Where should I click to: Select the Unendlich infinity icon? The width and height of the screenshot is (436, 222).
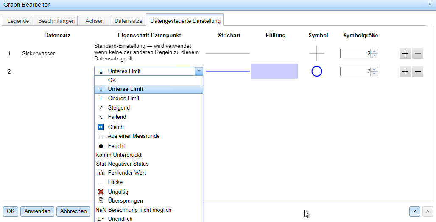coord(101,219)
